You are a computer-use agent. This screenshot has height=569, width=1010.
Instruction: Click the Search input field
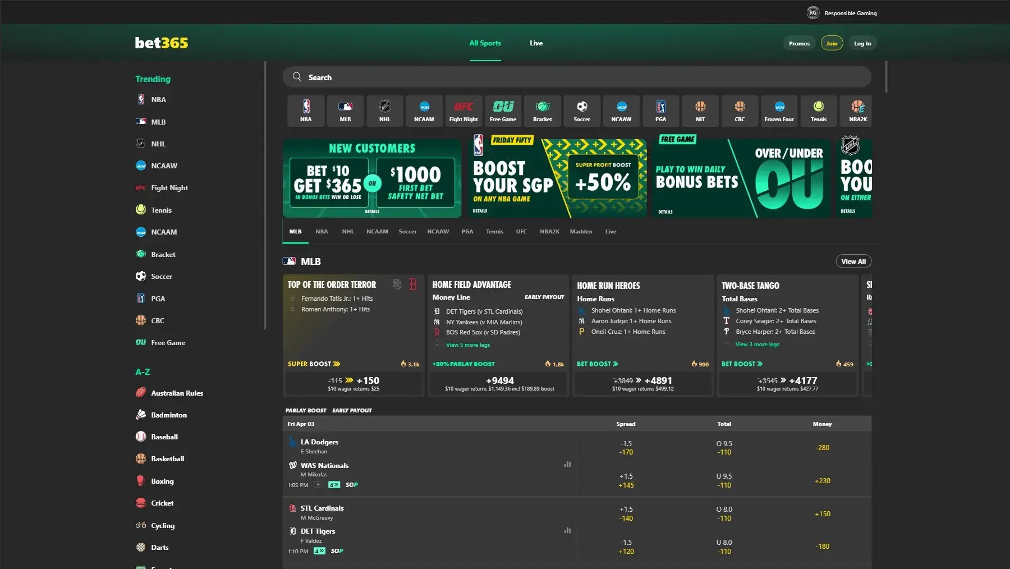click(577, 77)
